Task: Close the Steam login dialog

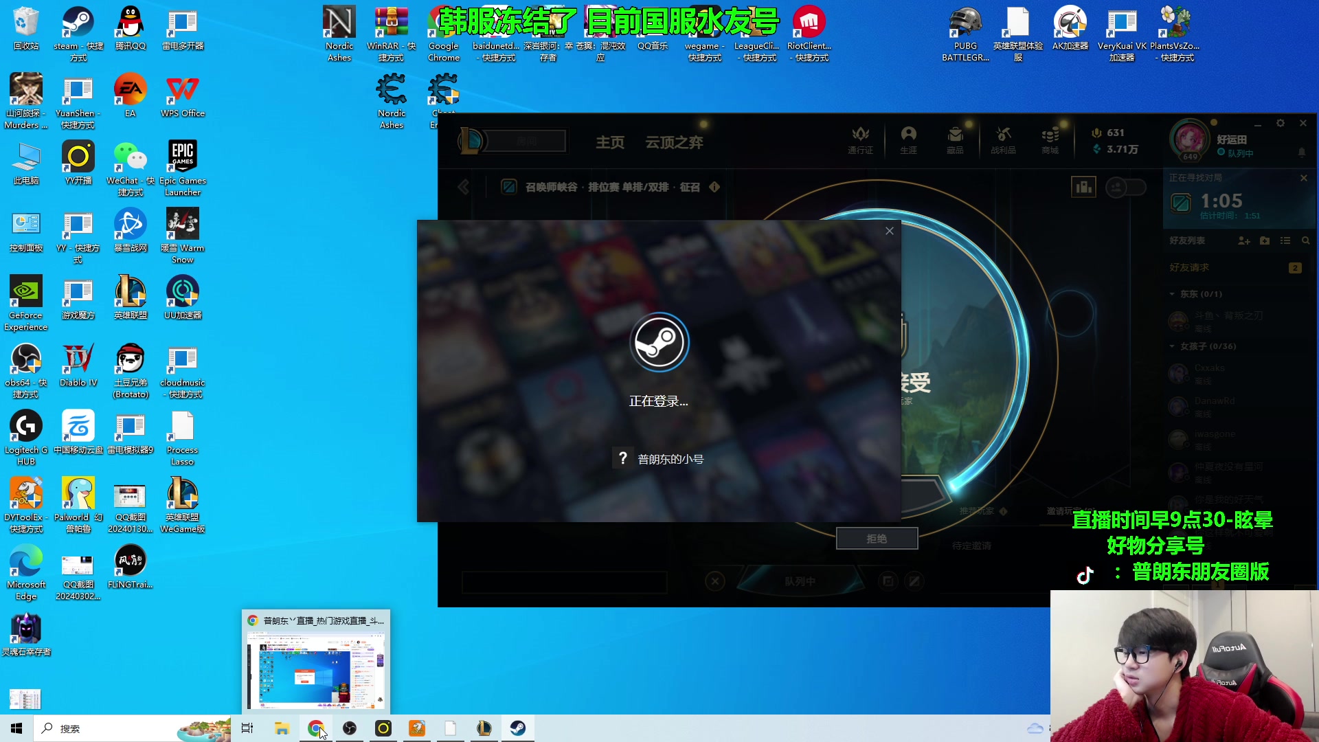Action: (x=890, y=231)
